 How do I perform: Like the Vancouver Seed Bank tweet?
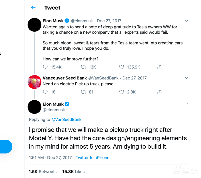[x=122, y=92]
